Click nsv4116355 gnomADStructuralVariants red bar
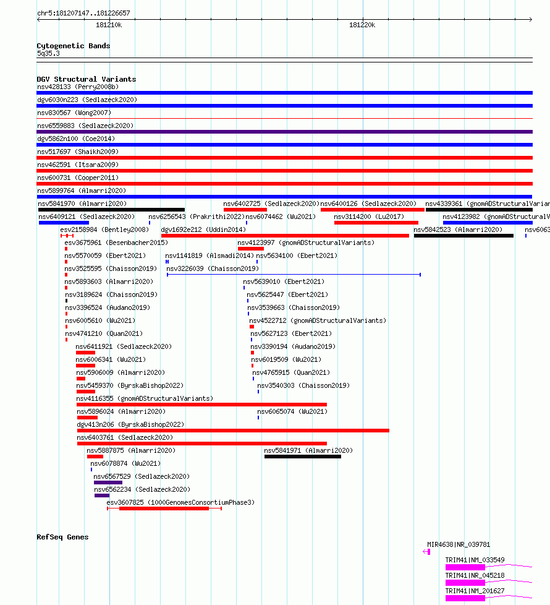 tap(202, 405)
